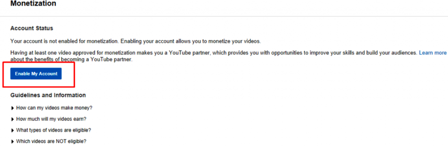Expand the arrow beside How can my videos make money
448x147 pixels.
pos(13,108)
